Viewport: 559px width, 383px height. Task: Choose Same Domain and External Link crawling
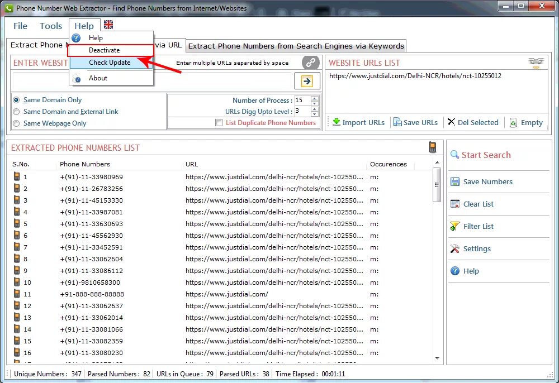pyautogui.click(x=17, y=112)
